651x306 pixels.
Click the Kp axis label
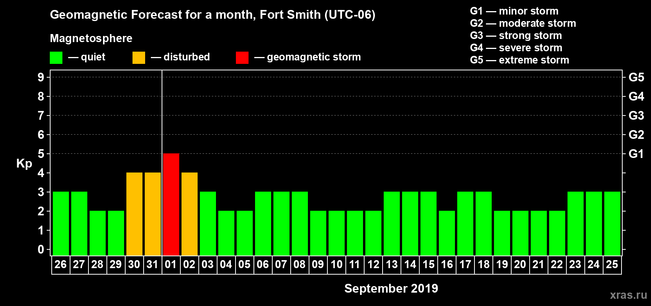[x=24, y=164]
